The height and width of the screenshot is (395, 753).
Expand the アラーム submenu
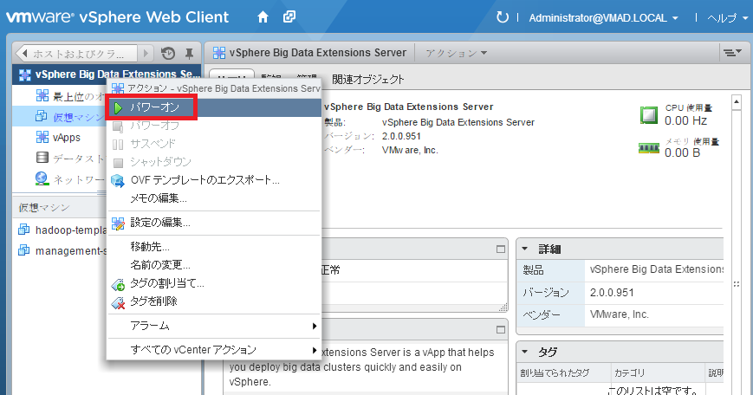click(x=214, y=326)
